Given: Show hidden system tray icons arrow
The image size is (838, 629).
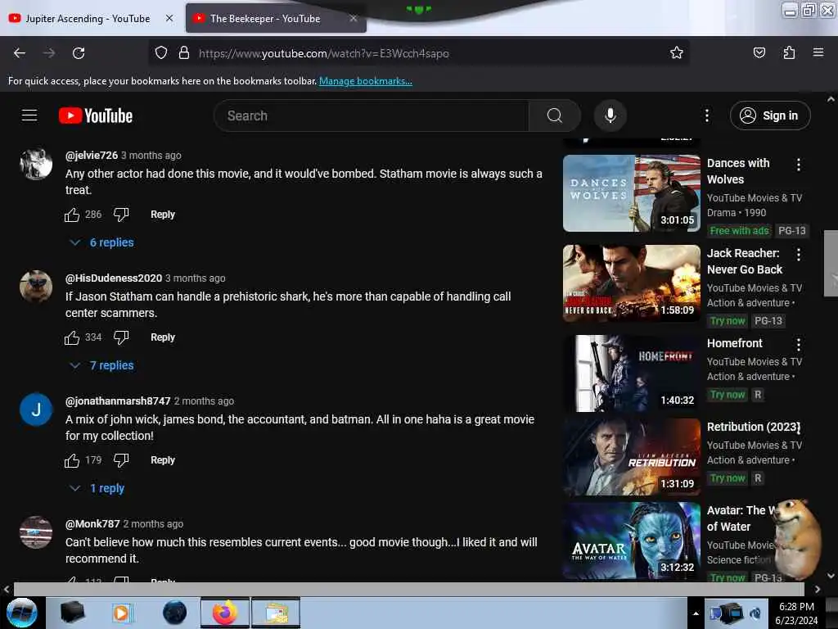Looking at the screenshot, I should (x=696, y=613).
